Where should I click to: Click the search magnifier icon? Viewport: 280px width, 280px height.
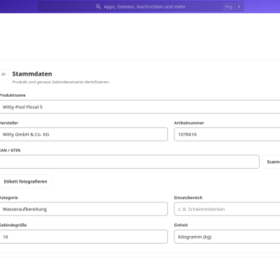(98, 6)
